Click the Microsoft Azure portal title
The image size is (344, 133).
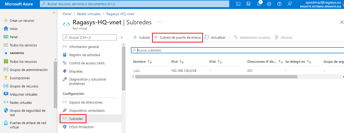(19, 4)
